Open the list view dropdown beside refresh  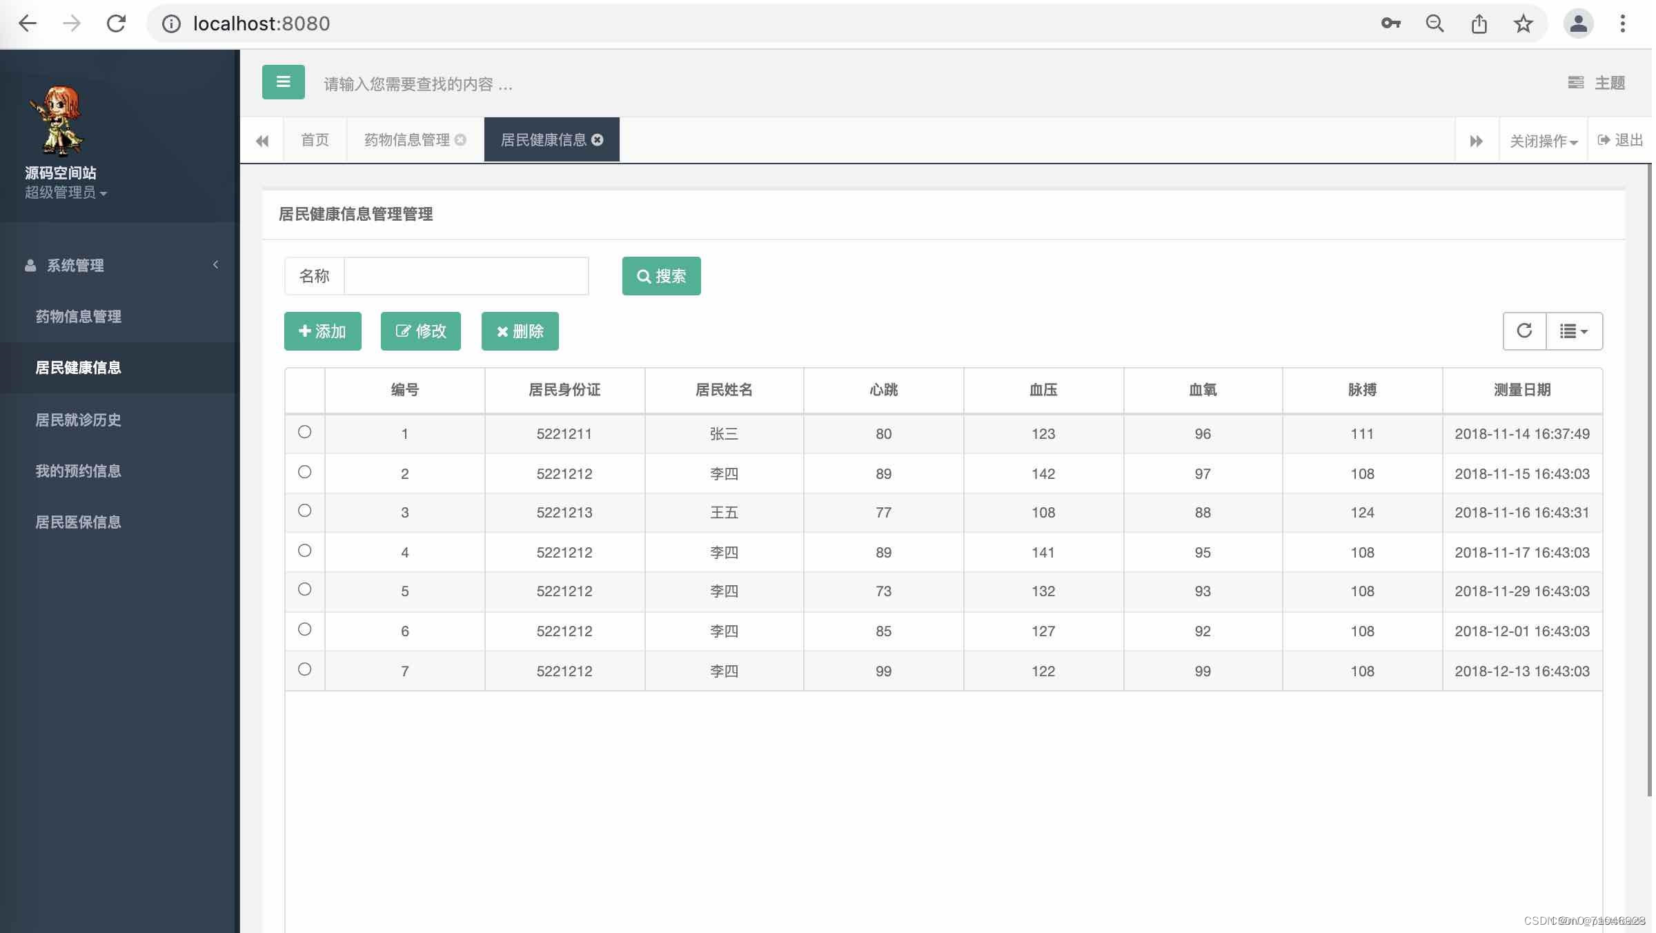coord(1574,331)
